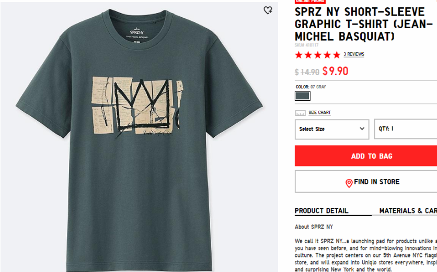
Task: Click the location pin icon beside Find in Store
Action: (349, 183)
